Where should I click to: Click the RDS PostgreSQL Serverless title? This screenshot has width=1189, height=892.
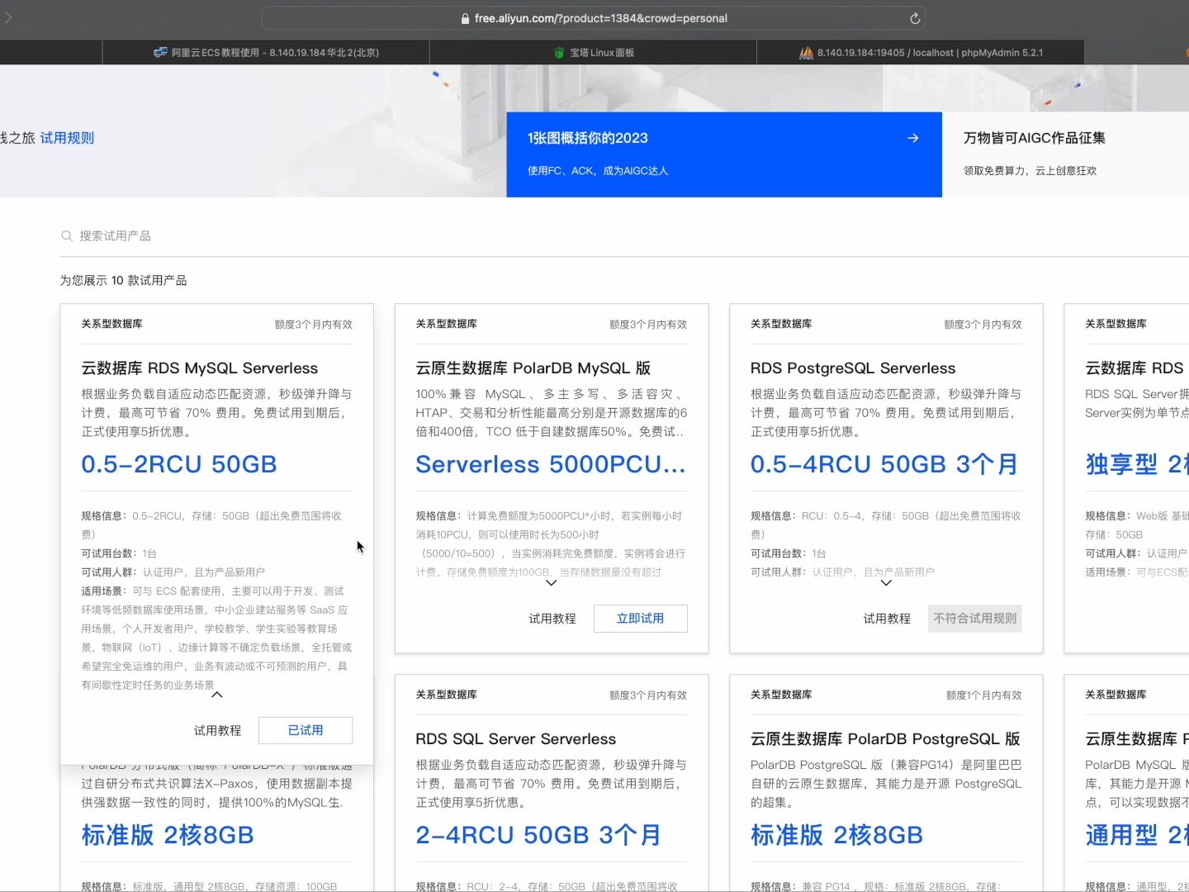(853, 368)
